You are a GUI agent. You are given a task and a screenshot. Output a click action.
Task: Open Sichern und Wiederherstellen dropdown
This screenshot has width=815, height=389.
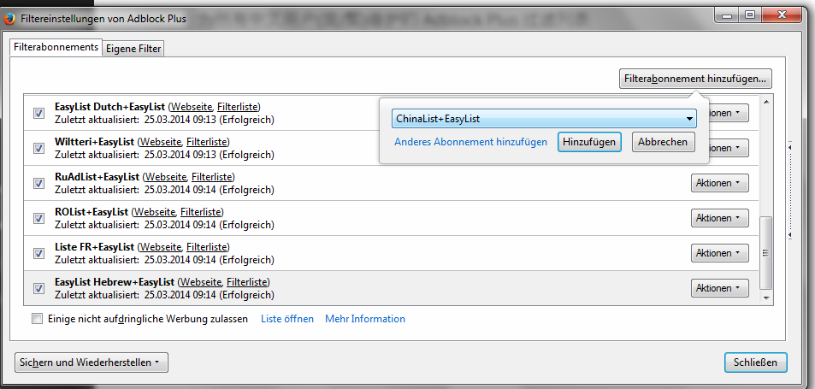click(x=92, y=362)
